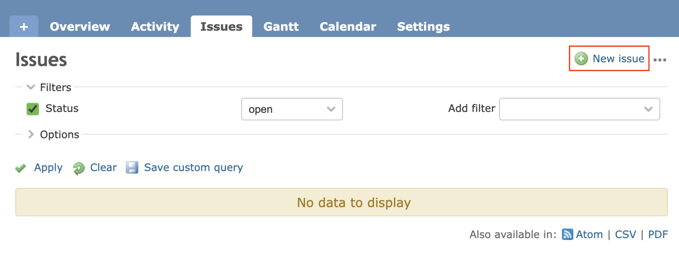Screen dimensions: 679x258
Task: Click the New issue link
Action: tap(618, 58)
